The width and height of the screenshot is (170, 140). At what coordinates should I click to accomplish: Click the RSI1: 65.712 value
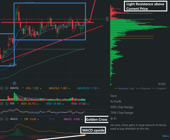coord(29,104)
